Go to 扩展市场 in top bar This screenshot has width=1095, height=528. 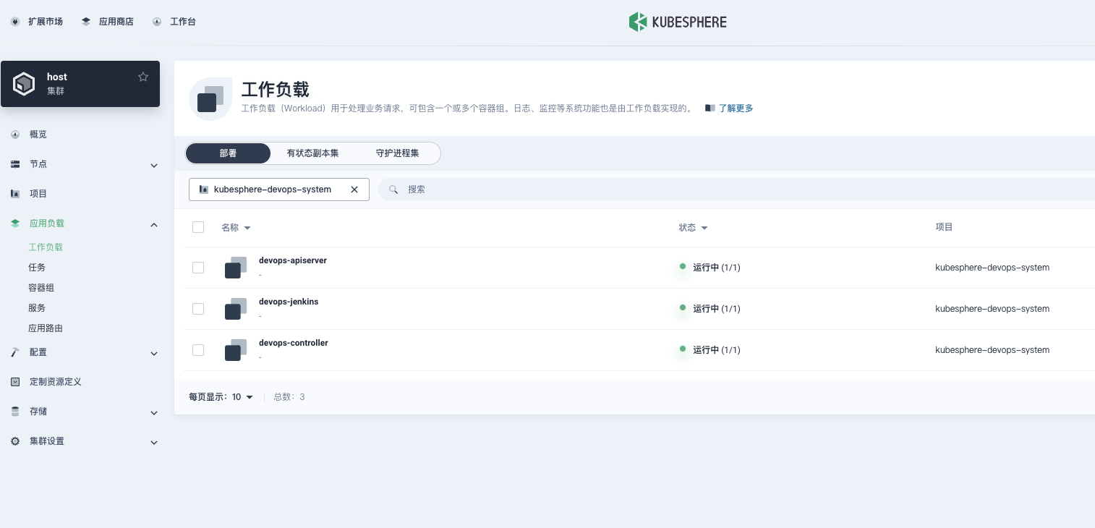tap(46, 22)
